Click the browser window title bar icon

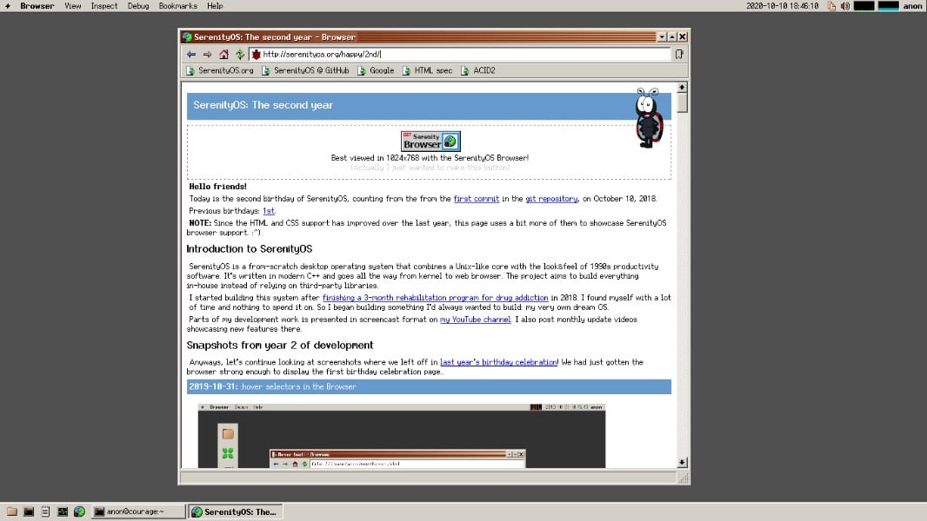[x=188, y=36]
